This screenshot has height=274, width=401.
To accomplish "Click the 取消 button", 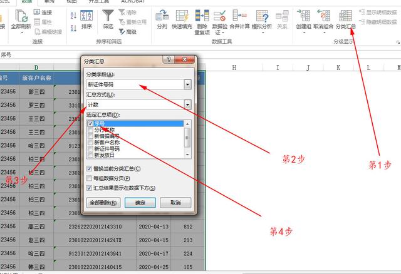I will tap(175, 203).
